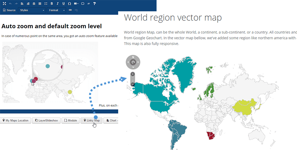Click the map zoom slider track
The height and width of the screenshot is (150, 297).
point(133,79)
